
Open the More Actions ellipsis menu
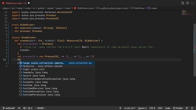tap(192, 3)
